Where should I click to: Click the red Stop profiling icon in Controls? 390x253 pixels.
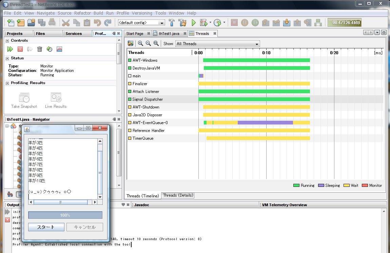[x=20, y=49]
